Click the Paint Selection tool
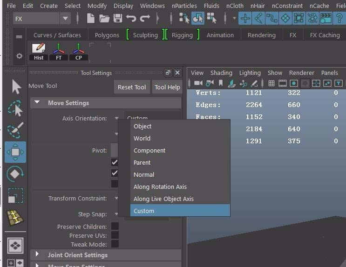Screen dimensions: 346x267 pos(15,130)
